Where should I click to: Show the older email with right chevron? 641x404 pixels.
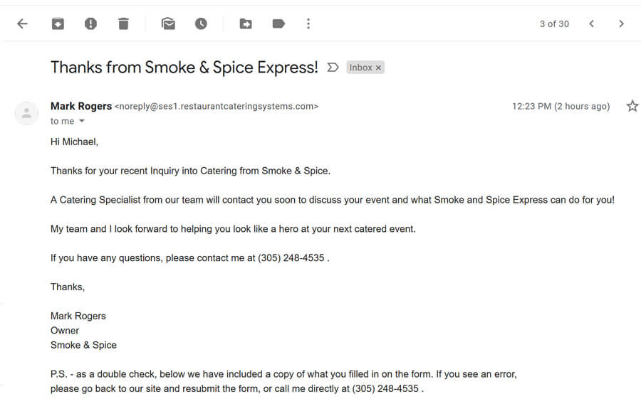click(x=621, y=23)
